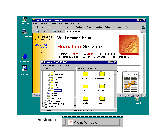149x127 pixels.
Task: Open the Arbeitsplatz computer desktop icon
Action: [x=25, y=20]
